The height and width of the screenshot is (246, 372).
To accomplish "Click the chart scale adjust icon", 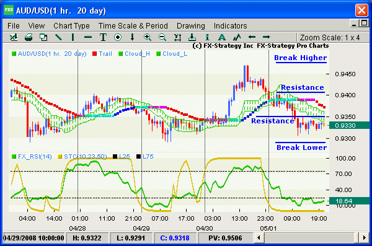I will [x=177, y=37].
